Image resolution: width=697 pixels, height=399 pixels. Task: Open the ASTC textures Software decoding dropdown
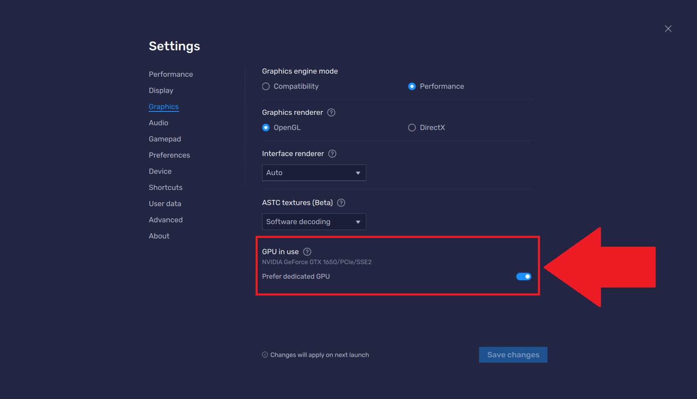pos(314,222)
